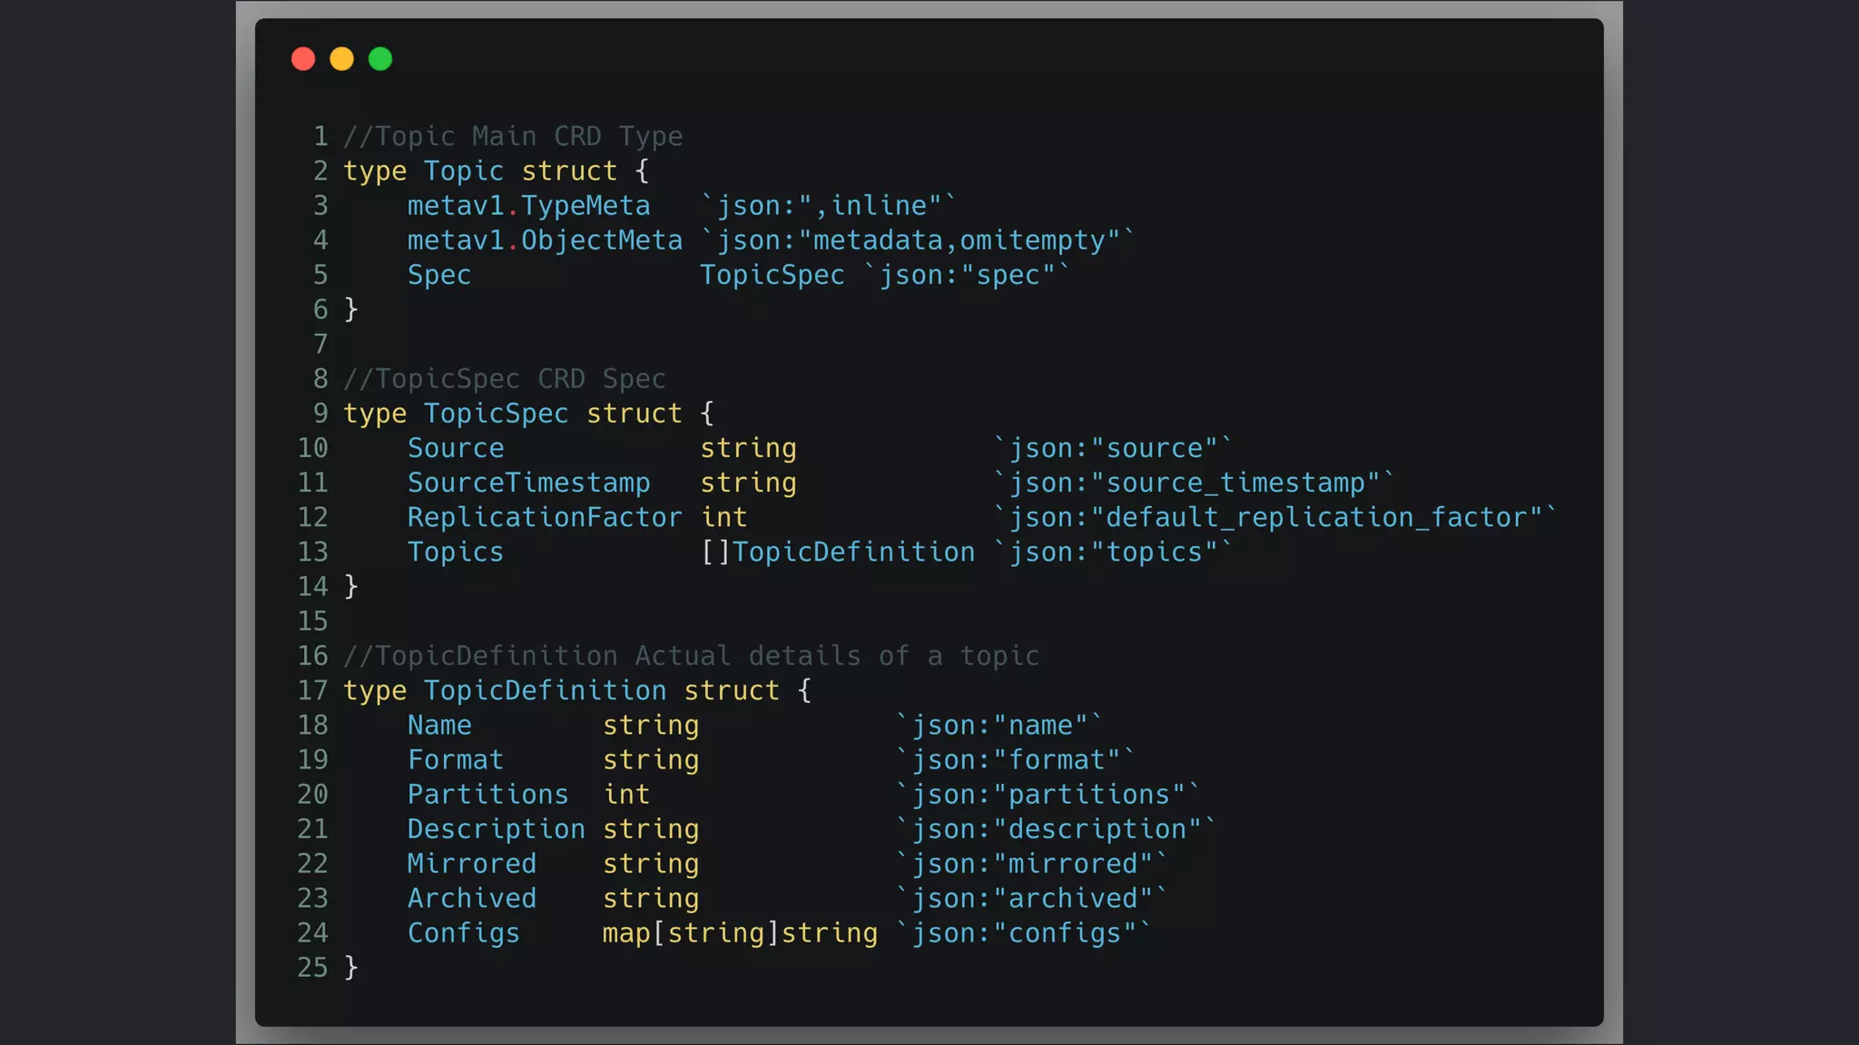The height and width of the screenshot is (1045, 1859).
Task: Click the 'default_replication_factor' json tag
Action: [1275, 517]
